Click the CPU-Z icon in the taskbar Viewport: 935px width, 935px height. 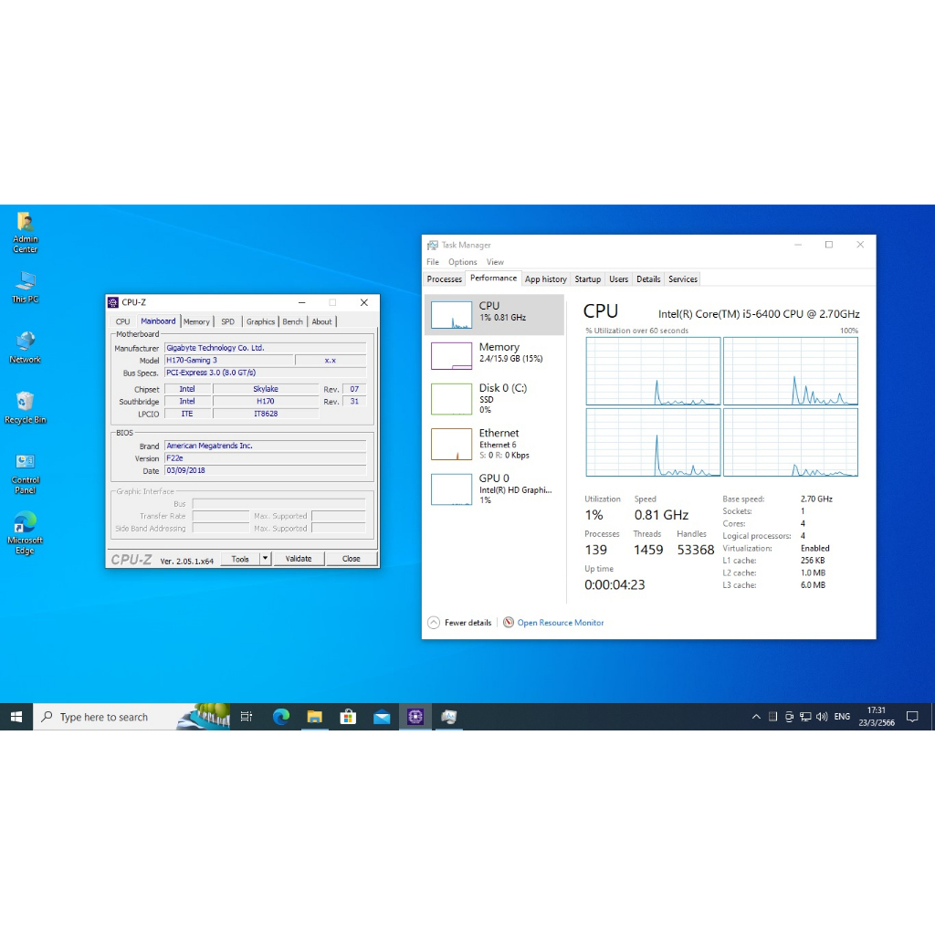pos(415,717)
